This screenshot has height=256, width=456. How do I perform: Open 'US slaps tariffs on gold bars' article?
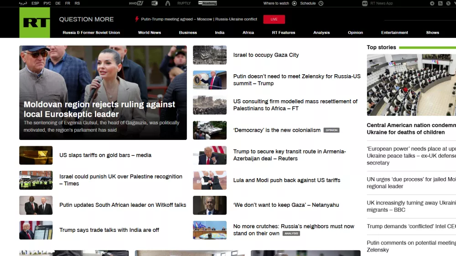105,155
